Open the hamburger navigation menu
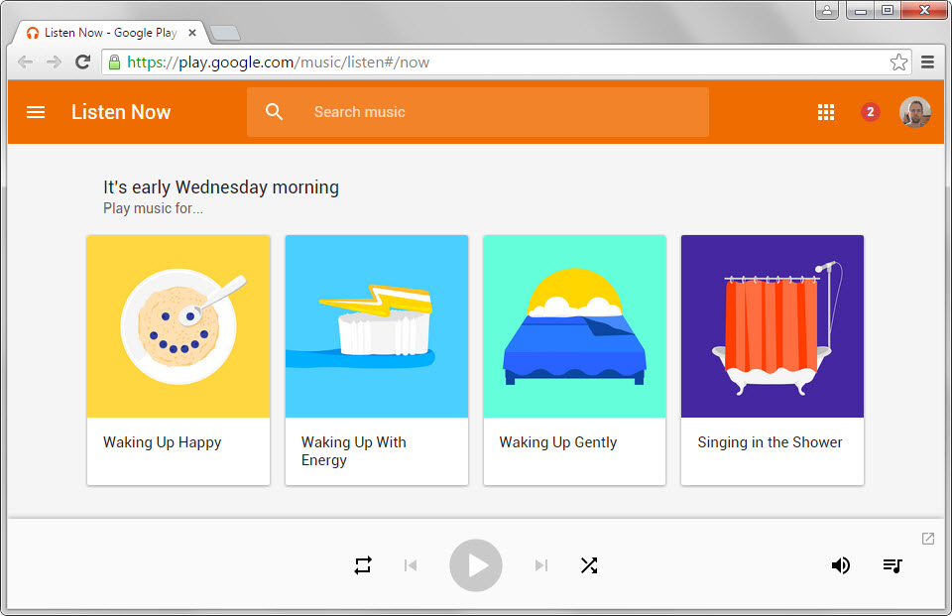The height and width of the screenshot is (616, 952). tap(36, 112)
